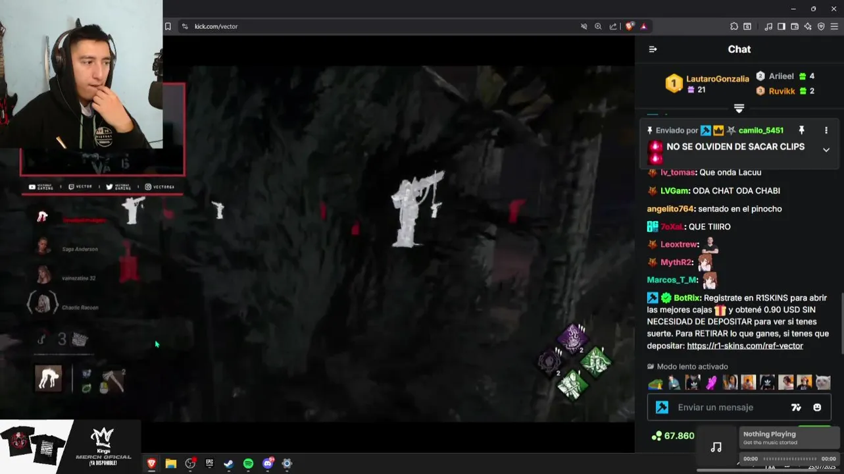Open the Brave Wallet toolbar icon
Screen dimensions: 844x474
(795, 26)
